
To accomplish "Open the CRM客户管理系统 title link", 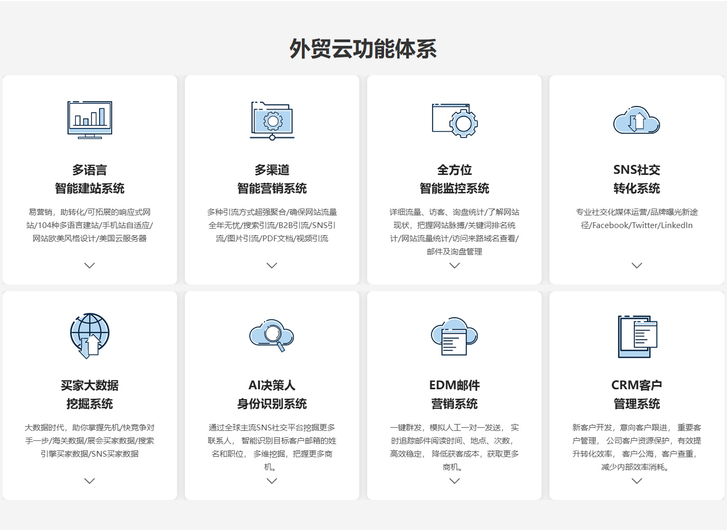I will [x=636, y=395].
